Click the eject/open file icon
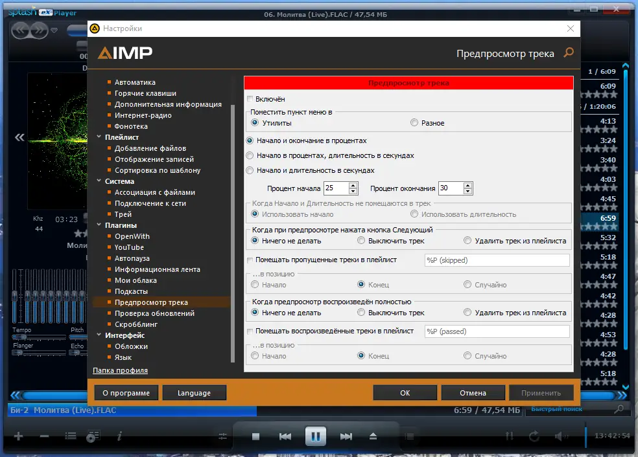This screenshot has height=457, width=638. point(373,436)
